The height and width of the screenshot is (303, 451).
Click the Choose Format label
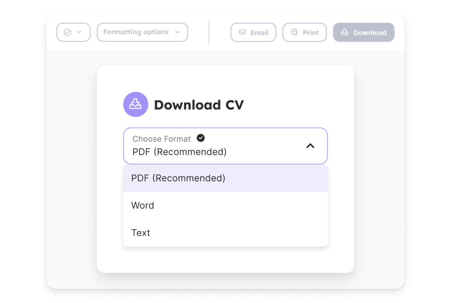pyautogui.click(x=161, y=139)
